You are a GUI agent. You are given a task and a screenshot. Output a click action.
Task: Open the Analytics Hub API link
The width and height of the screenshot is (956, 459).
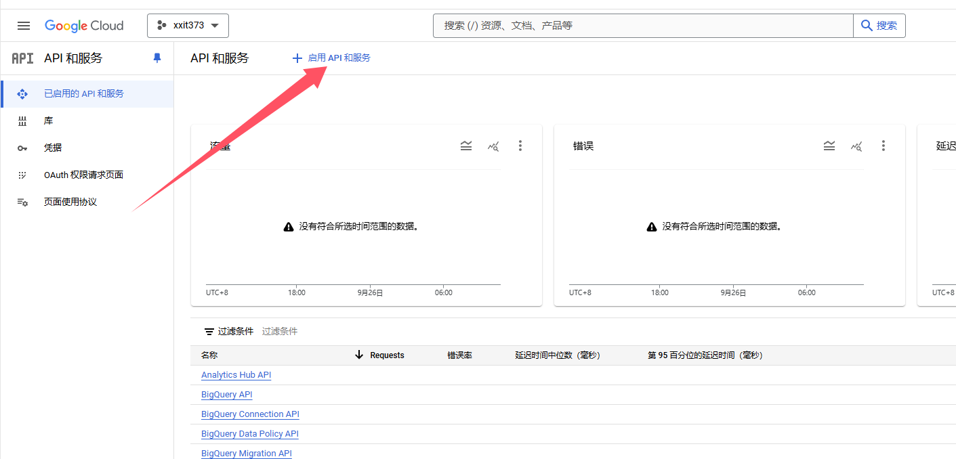pos(236,375)
